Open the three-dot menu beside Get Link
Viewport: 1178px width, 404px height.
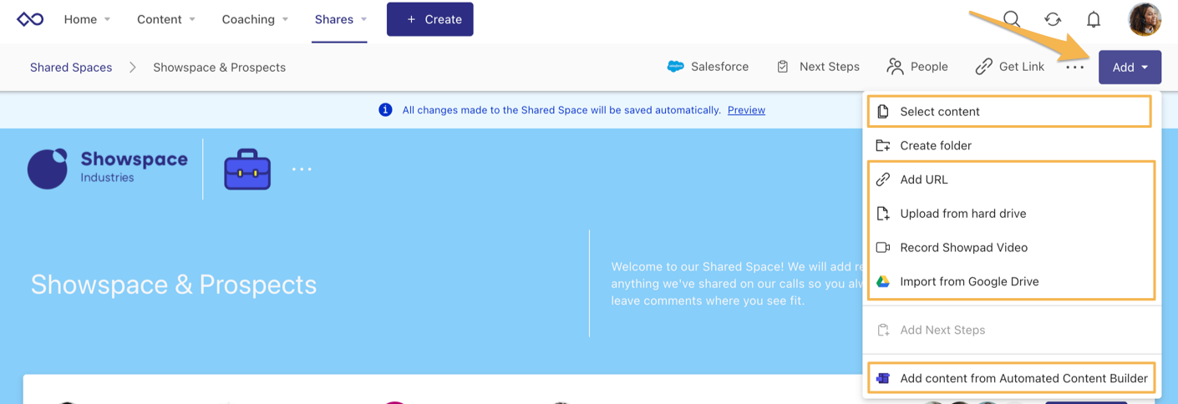pyautogui.click(x=1074, y=67)
